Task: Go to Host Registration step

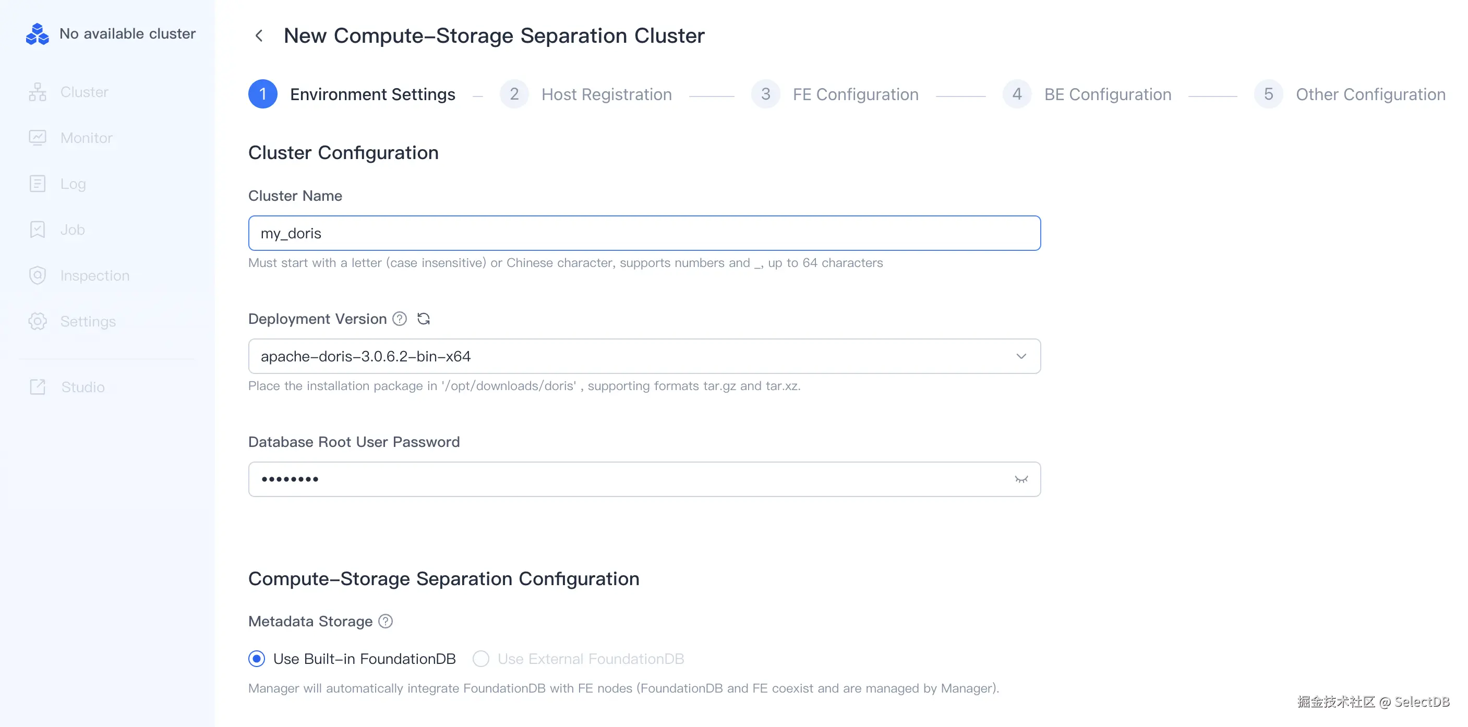Action: click(x=606, y=94)
